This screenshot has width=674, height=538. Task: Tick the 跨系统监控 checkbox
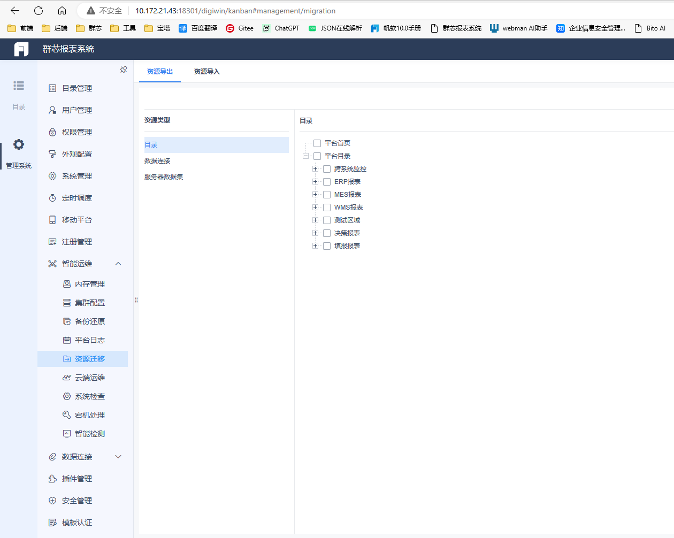(327, 169)
